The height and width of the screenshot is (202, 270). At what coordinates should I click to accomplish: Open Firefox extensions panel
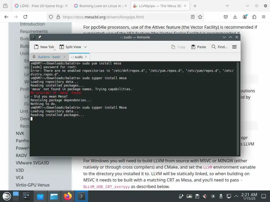click(254, 17)
